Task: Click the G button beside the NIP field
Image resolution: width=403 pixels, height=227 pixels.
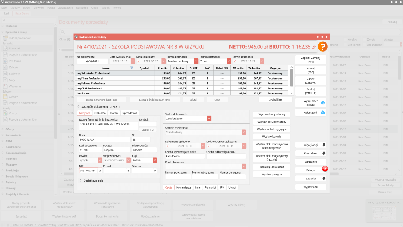Action: pyautogui.click(x=100, y=170)
